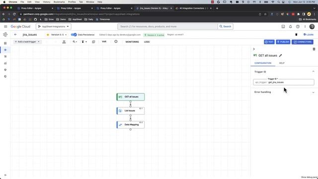Viewport: 318px width, 179px height.
Task: Open the Timezones bookmark
Action: 103,19
